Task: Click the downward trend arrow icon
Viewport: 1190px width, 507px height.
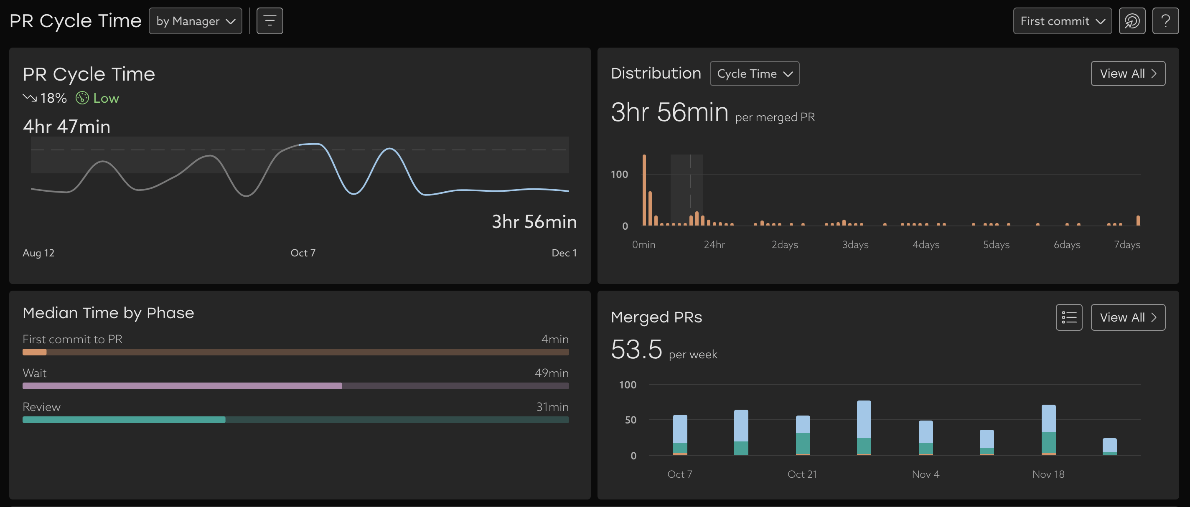Action: point(30,98)
